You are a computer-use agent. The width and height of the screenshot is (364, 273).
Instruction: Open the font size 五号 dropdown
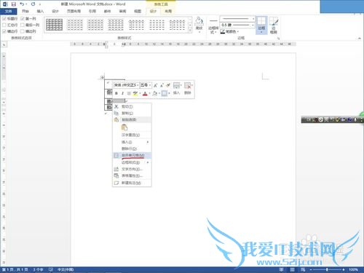tap(150, 85)
